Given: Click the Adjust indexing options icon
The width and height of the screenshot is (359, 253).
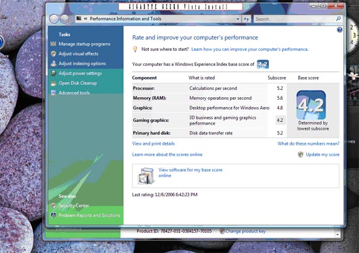Looking at the screenshot, I should pos(54,63).
